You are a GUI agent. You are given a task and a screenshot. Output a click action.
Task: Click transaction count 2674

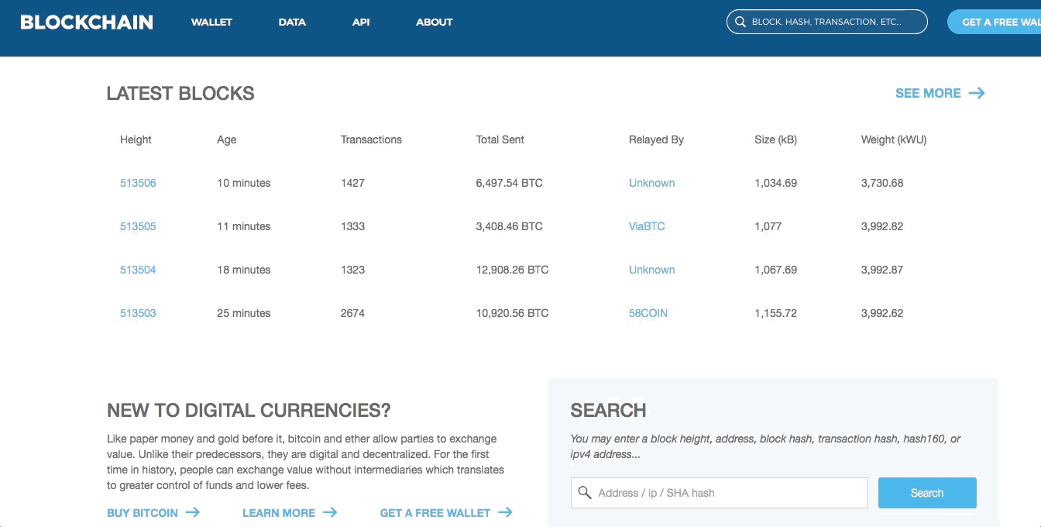(352, 313)
